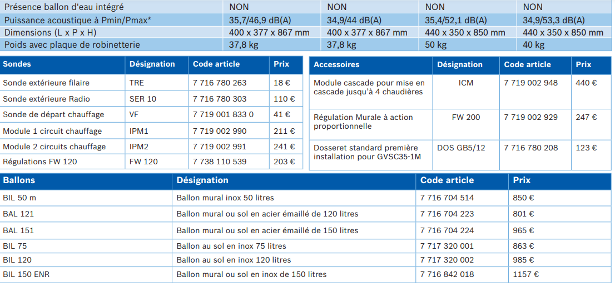615x287 pixels.
Task: Select the 'BAL 151' row label
Action: click(18, 230)
